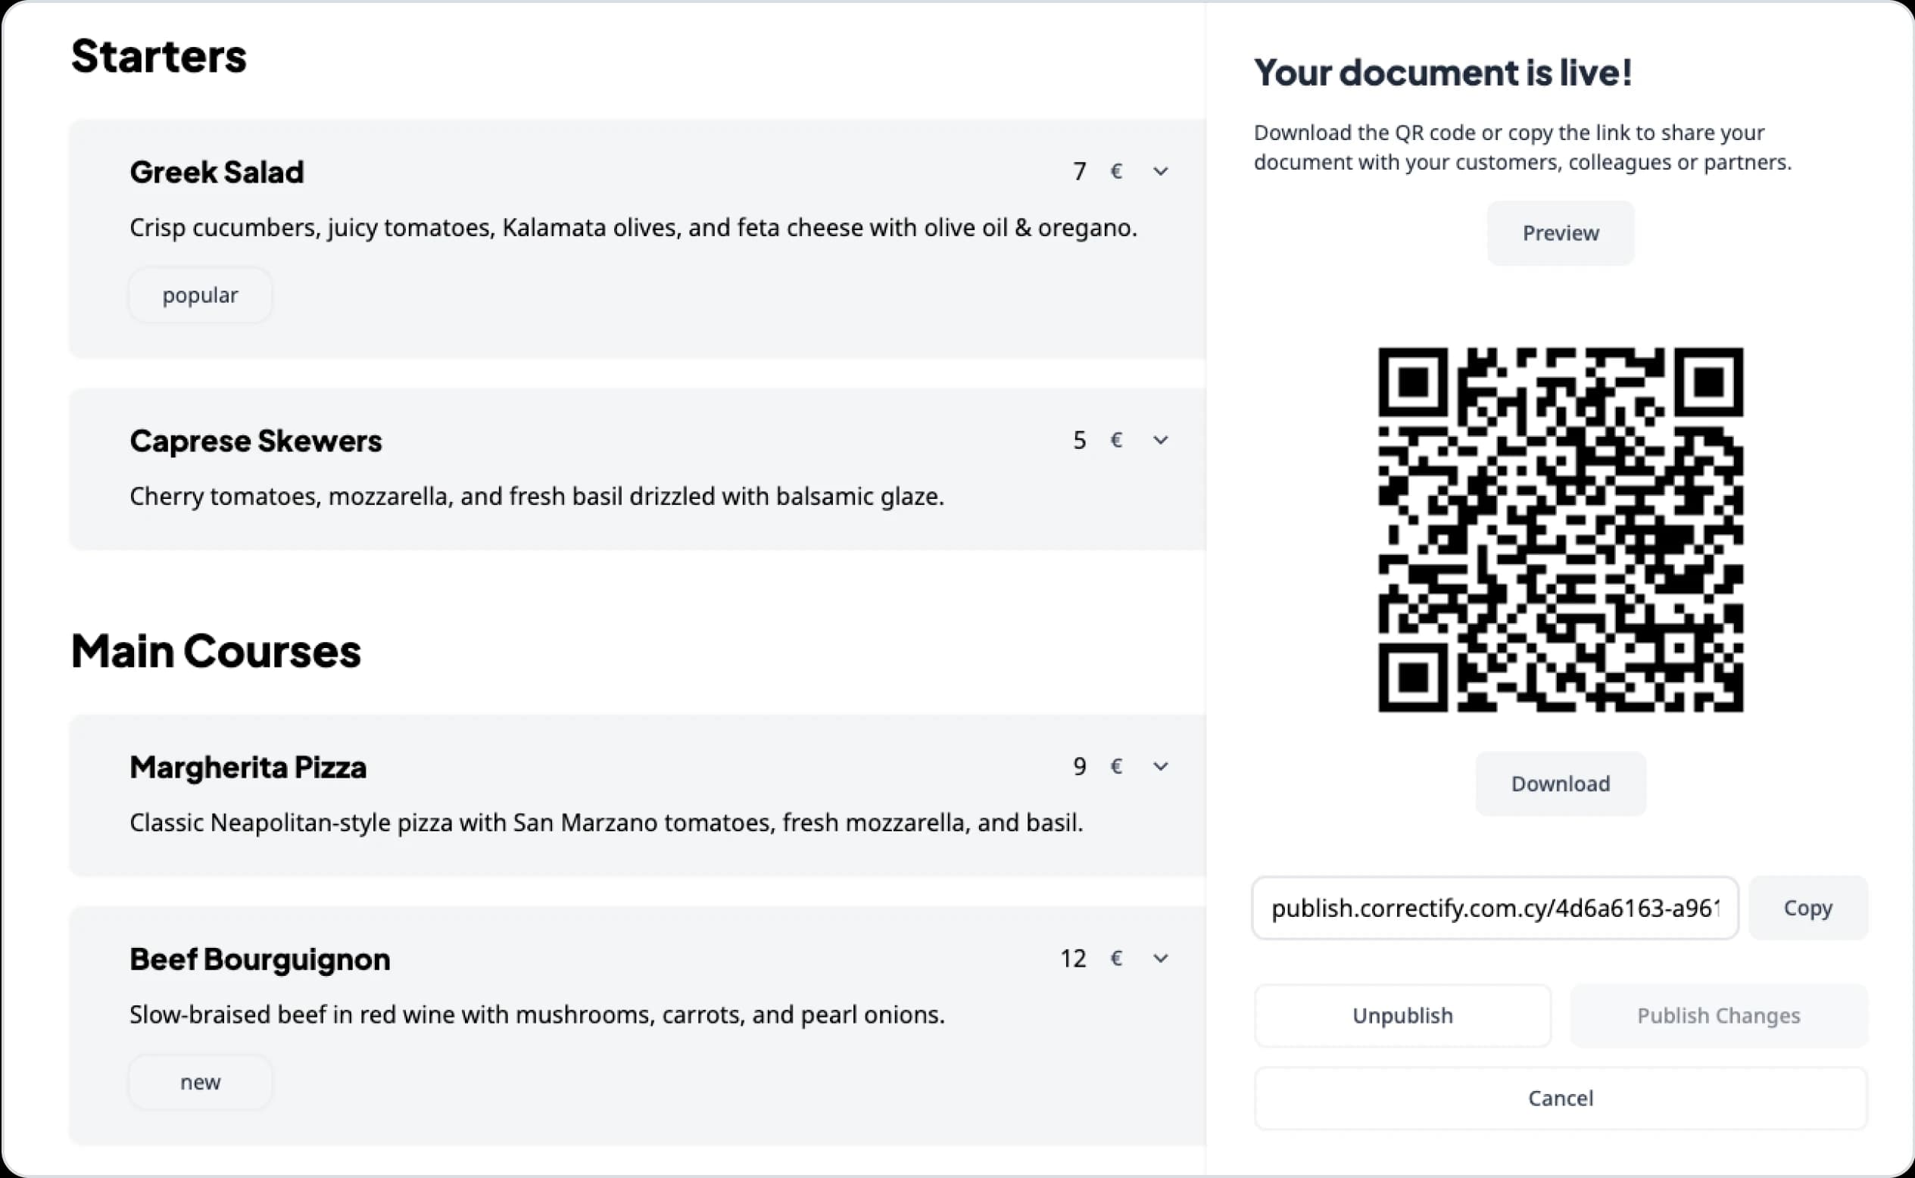The image size is (1915, 1178).
Task: Download the QR code
Action: (x=1560, y=783)
